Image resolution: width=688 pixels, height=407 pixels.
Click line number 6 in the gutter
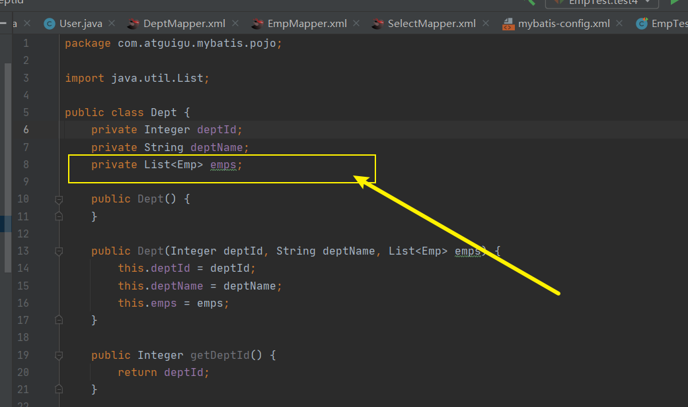26,130
